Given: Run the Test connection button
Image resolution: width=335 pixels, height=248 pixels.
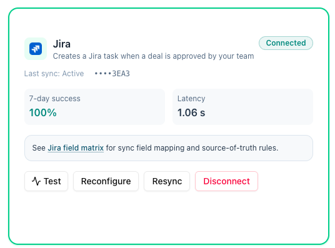Looking at the screenshot, I should (x=46, y=181).
